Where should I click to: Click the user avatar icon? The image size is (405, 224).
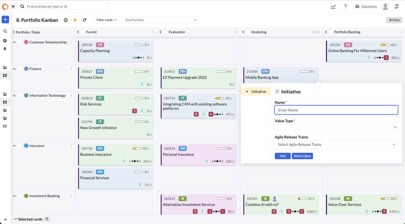385,7
